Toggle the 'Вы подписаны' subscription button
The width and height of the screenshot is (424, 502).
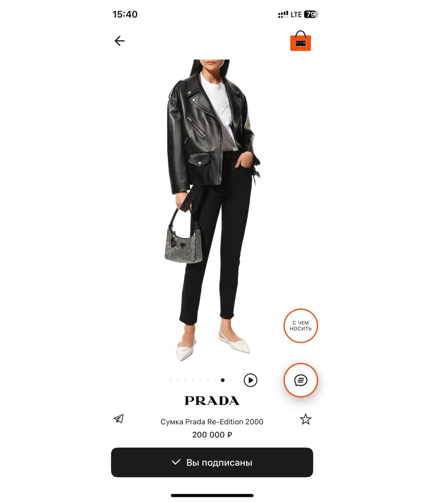point(212,462)
